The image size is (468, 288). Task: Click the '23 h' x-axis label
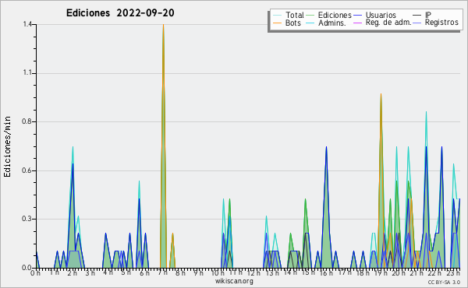click(x=453, y=272)
